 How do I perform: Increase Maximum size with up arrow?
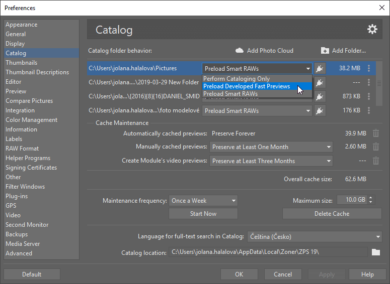point(370,198)
